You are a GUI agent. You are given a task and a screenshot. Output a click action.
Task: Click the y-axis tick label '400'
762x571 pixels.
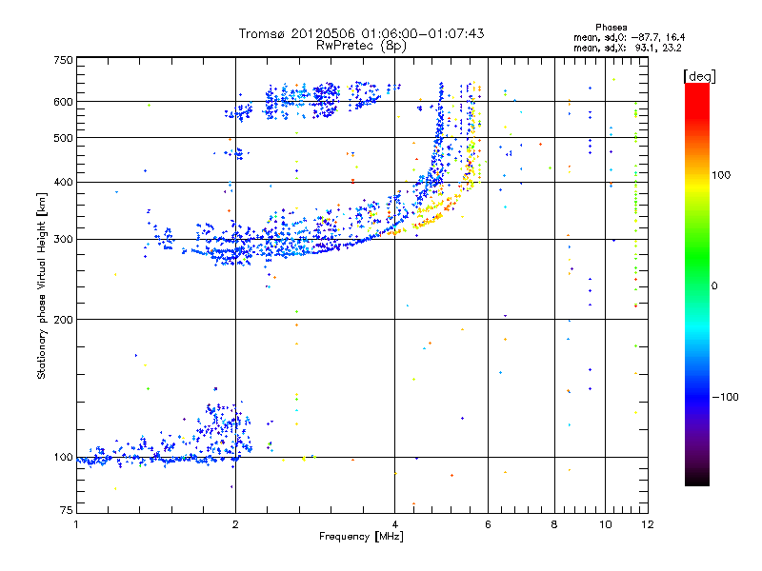click(x=63, y=182)
